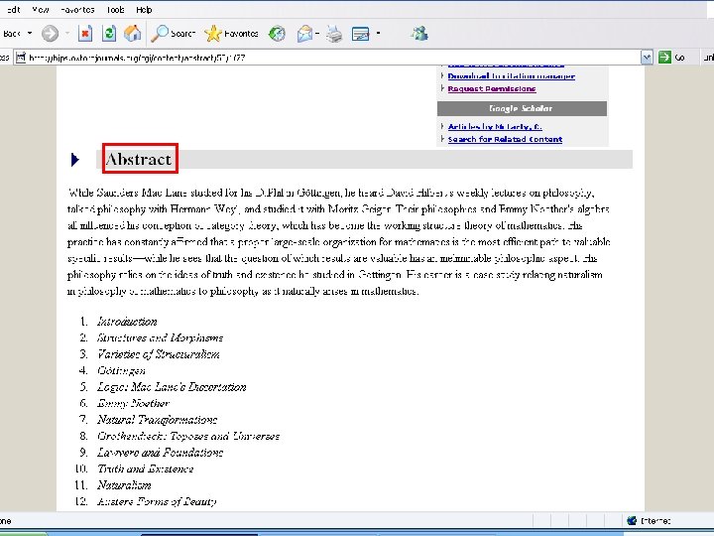The width and height of the screenshot is (714, 536).
Task: Stop page loading with the red X icon
Action: coord(85,34)
